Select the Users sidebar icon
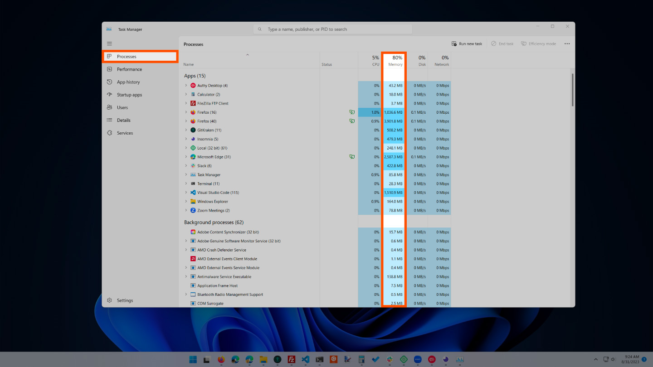Viewport: 653px width, 367px height. [x=109, y=107]
